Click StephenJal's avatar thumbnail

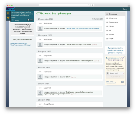[40, 61]
